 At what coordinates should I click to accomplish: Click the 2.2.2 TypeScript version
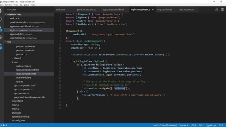tap(221, 125)
